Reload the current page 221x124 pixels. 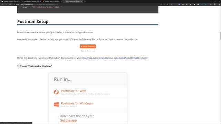click(10, 4)
